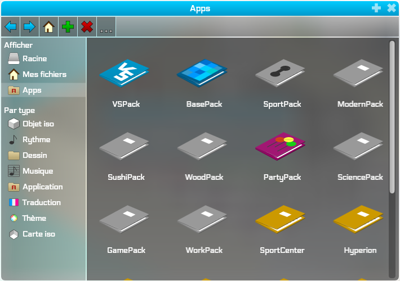Click the red X delete button
Screen dimensions: 400x281
[87, 27]
